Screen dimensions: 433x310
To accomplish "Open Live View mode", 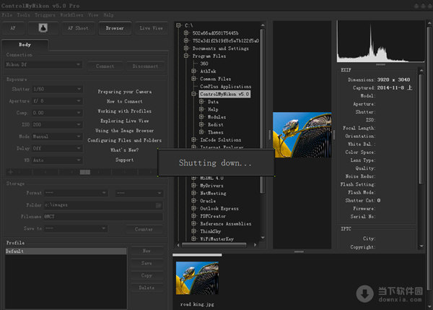I will pyautogui.click(x=151, y=28).
